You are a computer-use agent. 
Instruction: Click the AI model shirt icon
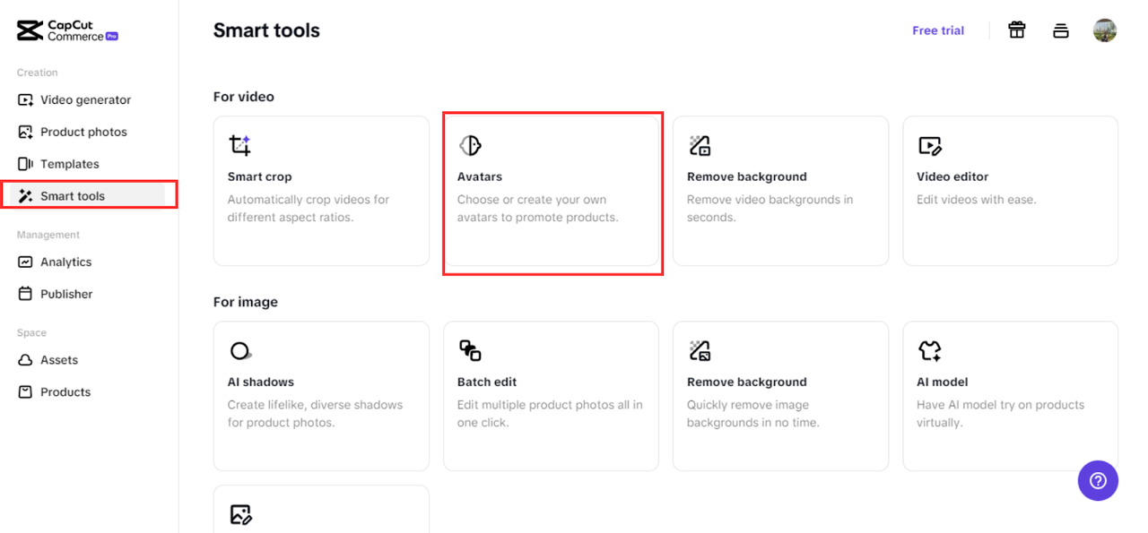(x=930, y=350)
